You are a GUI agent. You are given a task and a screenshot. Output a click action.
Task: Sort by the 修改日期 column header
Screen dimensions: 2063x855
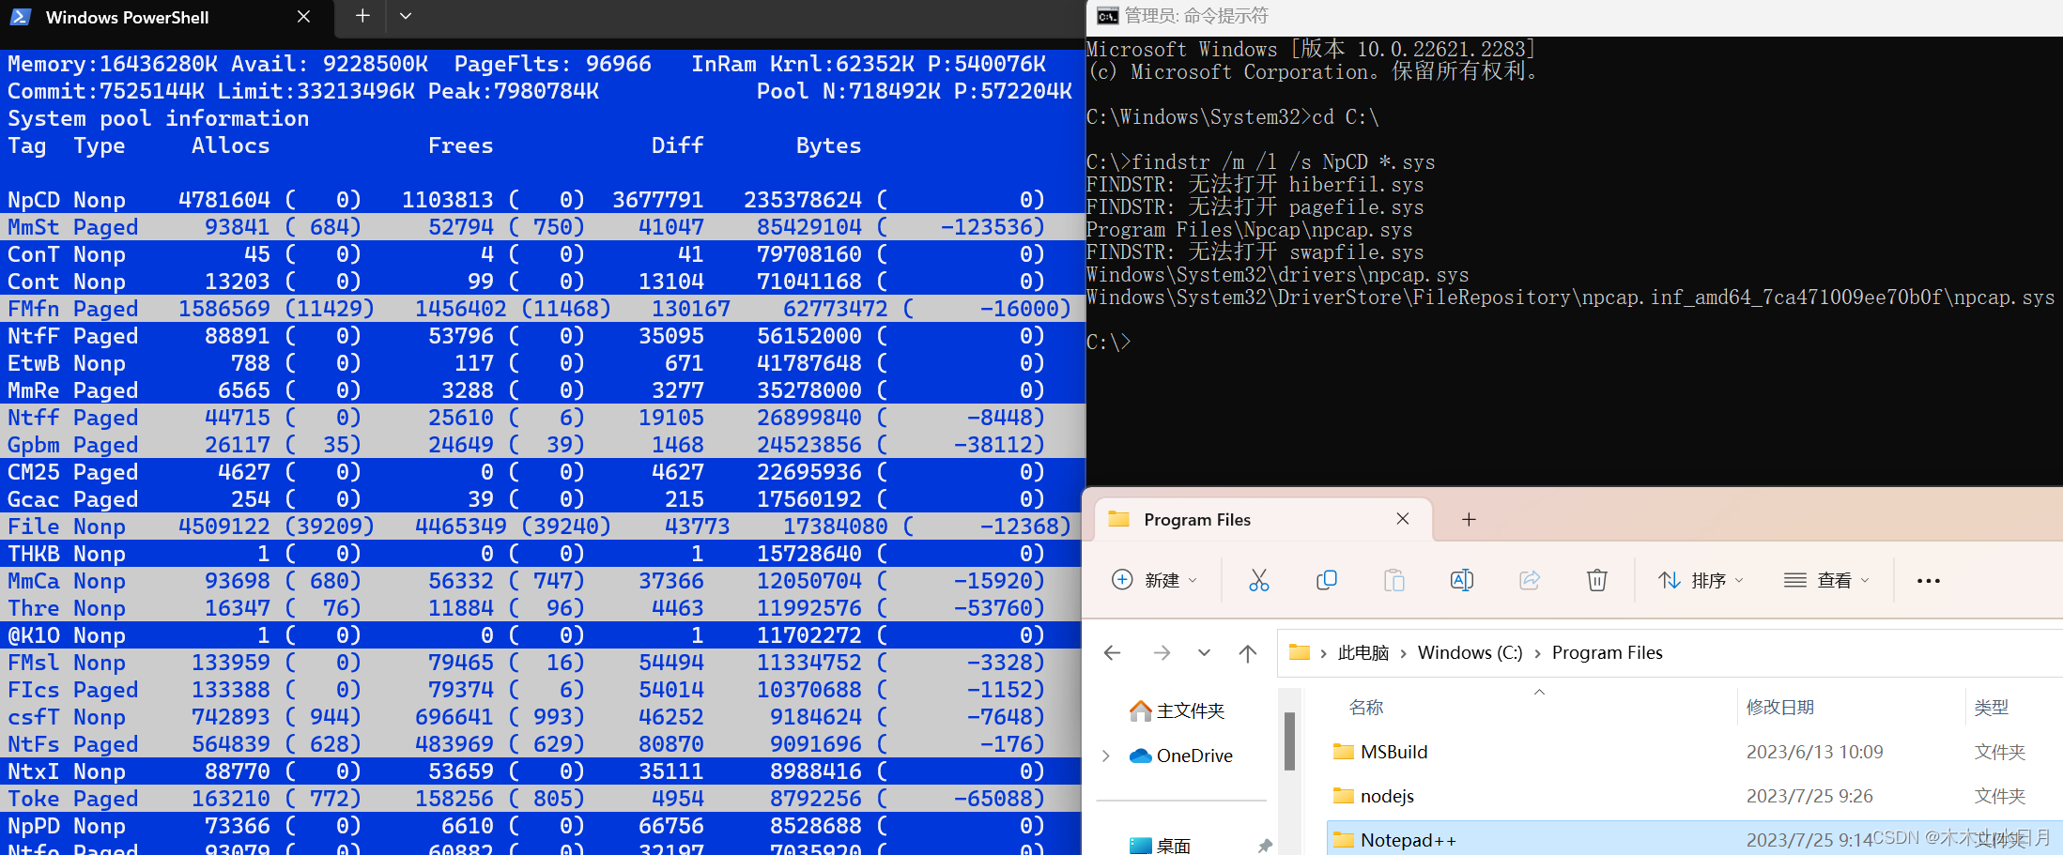pyautogui.click(x=1779, y=707)
